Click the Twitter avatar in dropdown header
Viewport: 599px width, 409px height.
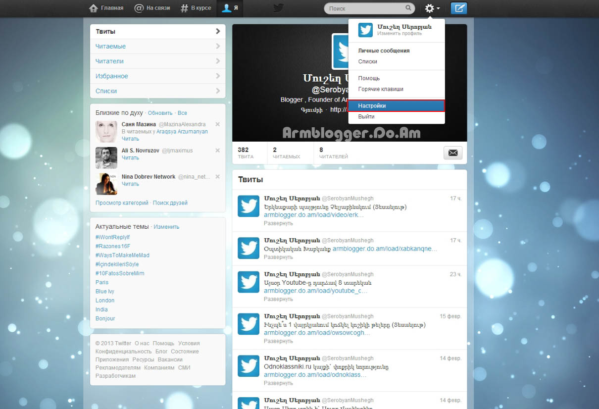(x=365, y=30)
